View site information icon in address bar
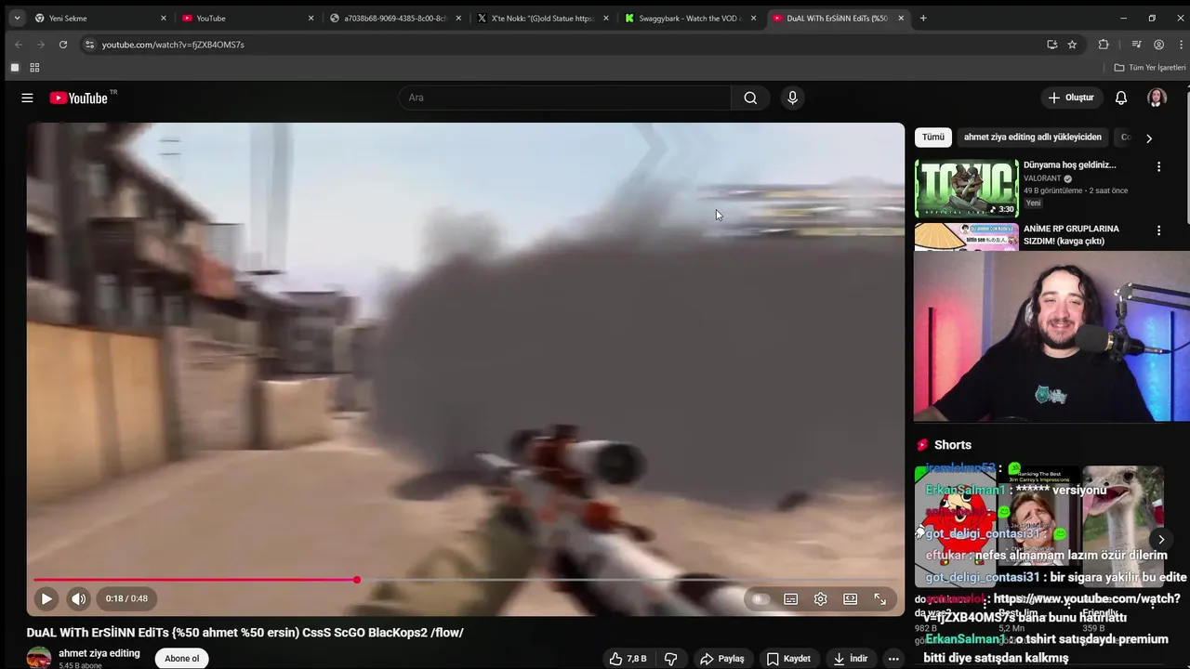1190x669 pixels. pyautogui.click(x=89, y=45)
